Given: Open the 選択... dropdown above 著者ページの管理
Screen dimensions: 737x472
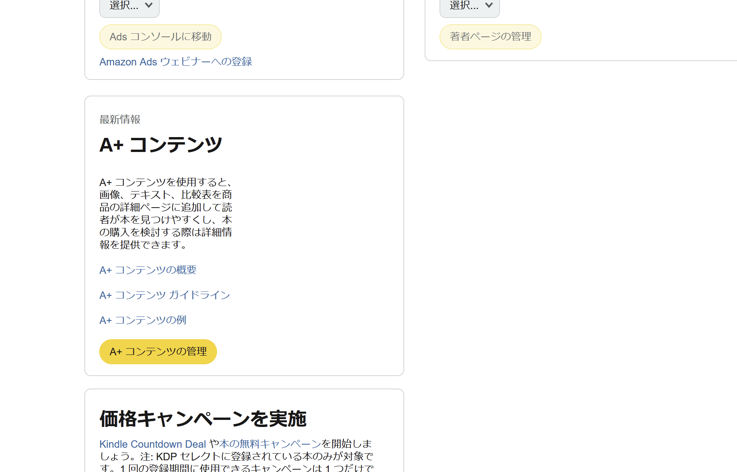Looking at the screenshot, I should [x=469, y=5].
